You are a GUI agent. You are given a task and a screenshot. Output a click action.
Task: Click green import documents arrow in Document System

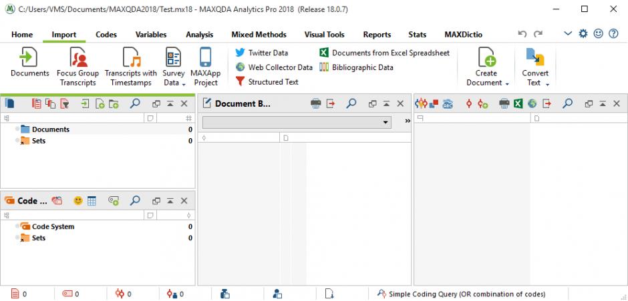point(85,103)
